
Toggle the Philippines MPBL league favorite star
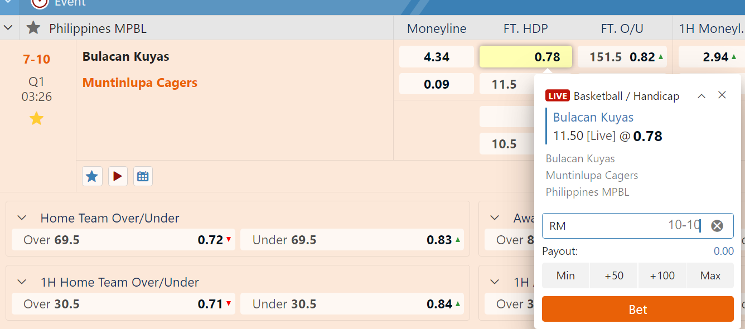click(x=33, y=28)
